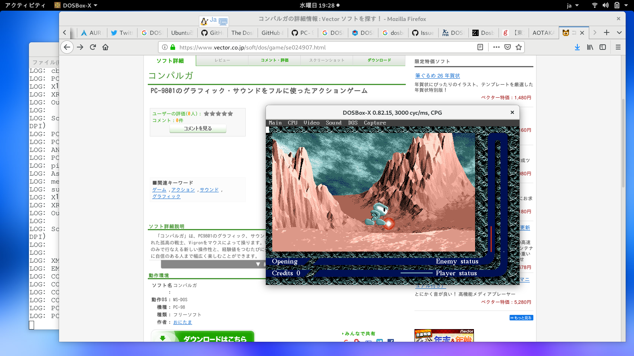Reload the page in Firefox
The image size is (634, 356).
point(93,47)
